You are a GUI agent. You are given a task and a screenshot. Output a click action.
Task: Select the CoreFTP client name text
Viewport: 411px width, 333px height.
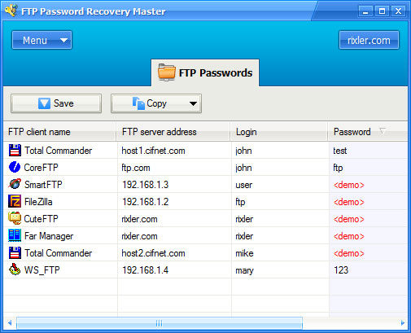point(41,168)
